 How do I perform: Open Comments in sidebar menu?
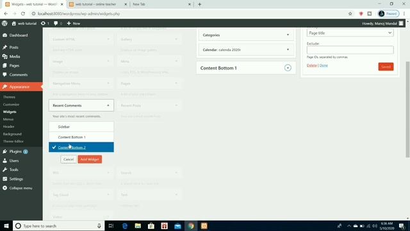[19, 74]
